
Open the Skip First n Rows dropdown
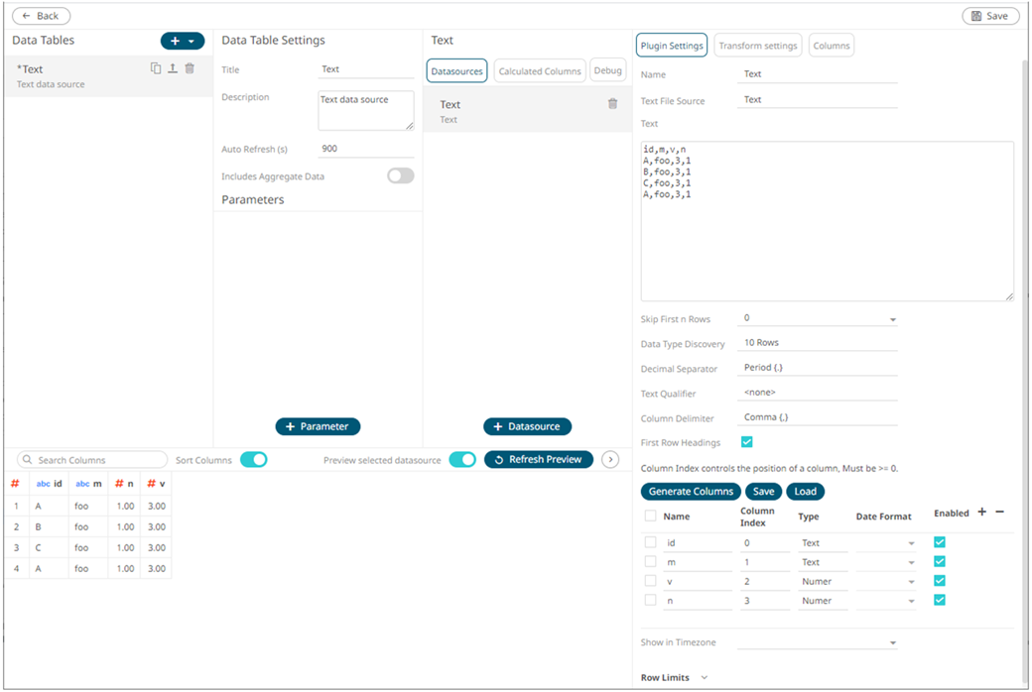click(818, 318)
